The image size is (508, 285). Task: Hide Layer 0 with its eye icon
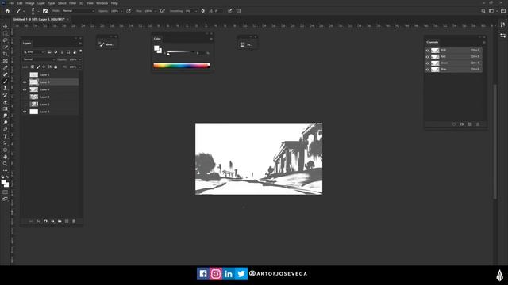[x=25, y=112]
